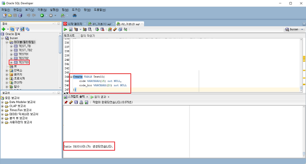The width and height of the screenshot is (306, 164).
Task: Minimize the 보고서 panel
Action: pyautogui.click(x=58, y=93)
